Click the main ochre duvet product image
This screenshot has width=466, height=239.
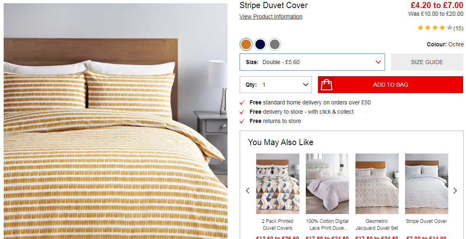pyautogui.click(x=116, y=121)
